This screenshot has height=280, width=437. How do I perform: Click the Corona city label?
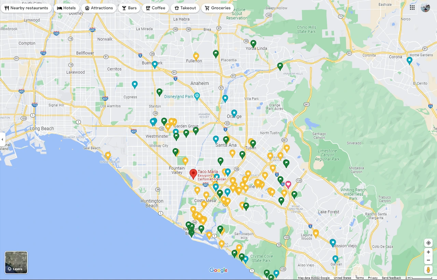[x=396, y=57]
